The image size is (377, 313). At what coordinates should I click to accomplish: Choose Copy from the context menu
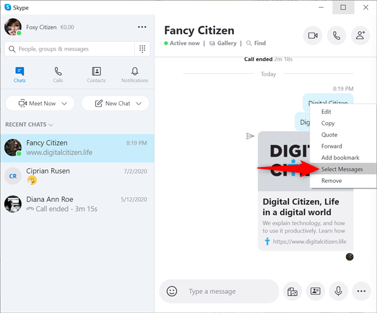pos(343,123)
